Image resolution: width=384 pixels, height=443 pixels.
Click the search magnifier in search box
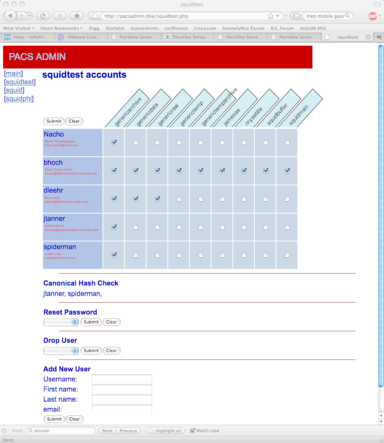click(348, 16)
